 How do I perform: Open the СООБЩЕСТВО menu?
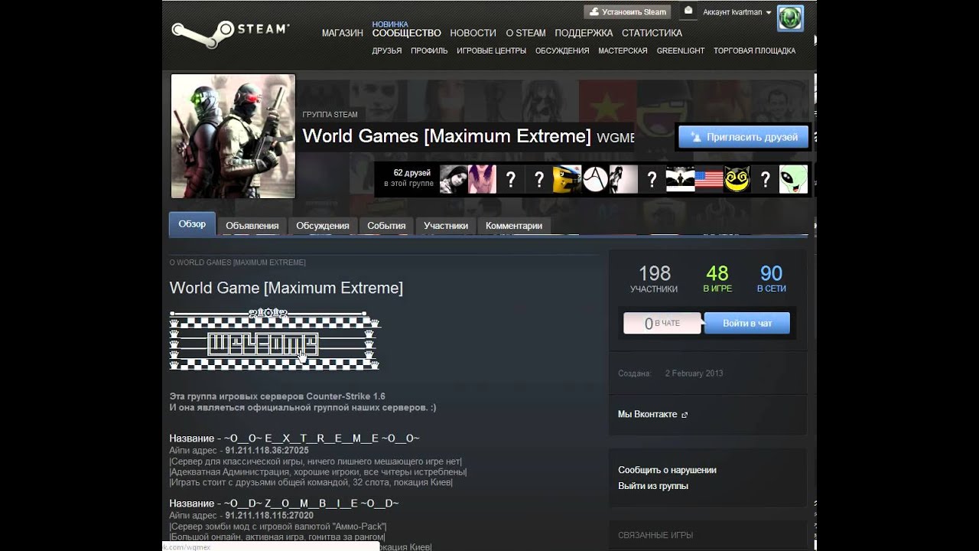click(x=406, y=33)
